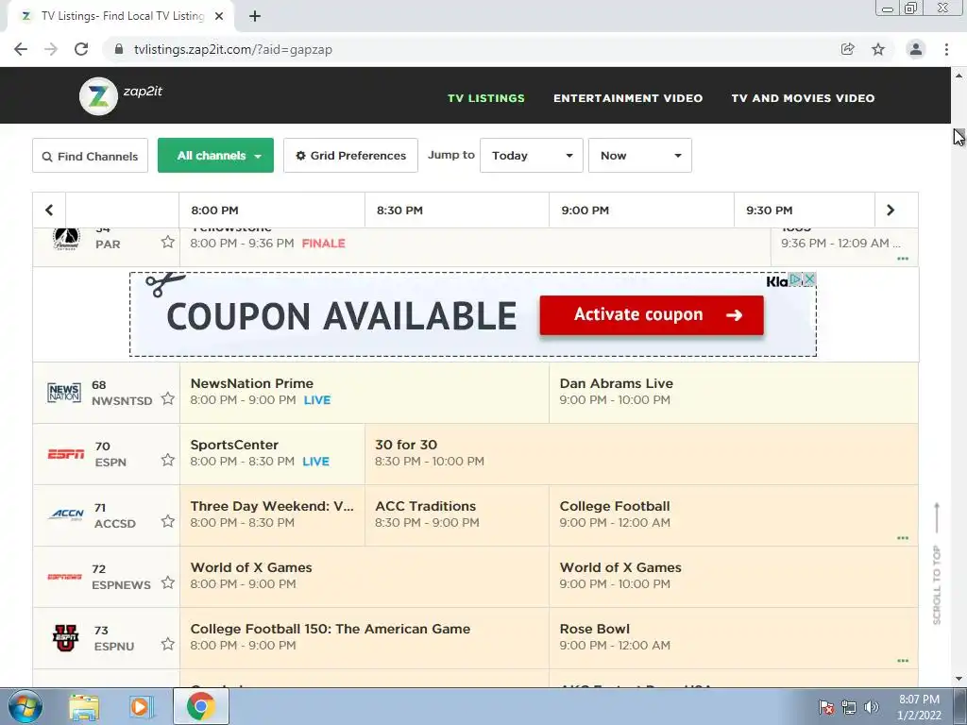Open the Chrome profile avatar icon
This screenshot has height=725, width=967.
916,49
